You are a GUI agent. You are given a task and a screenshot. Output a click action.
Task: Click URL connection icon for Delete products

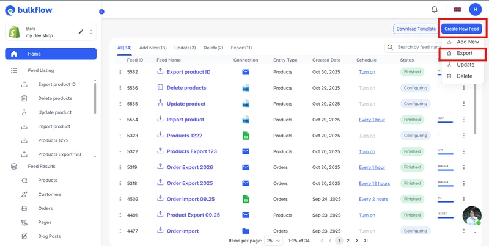coord(246,88)
